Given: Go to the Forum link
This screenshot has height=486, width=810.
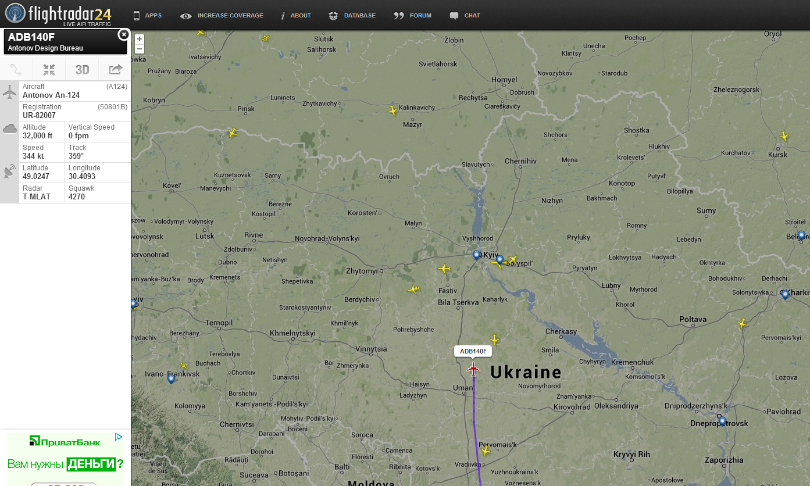Looking at the screenshot, I should 412,16.
